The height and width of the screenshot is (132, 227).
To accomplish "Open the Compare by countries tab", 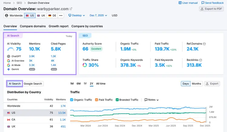I will coord(87,26).
